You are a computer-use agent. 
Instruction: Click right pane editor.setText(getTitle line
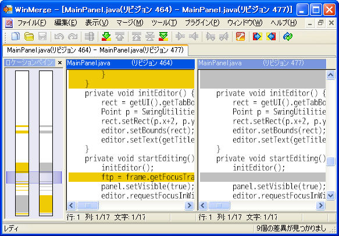click(279, 140)
